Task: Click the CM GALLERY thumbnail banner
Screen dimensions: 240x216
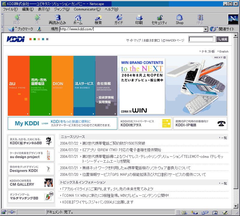Action: click(31, 183)
